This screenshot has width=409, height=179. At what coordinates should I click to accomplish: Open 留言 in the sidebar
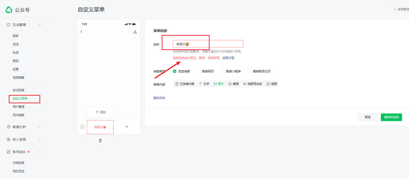[16, 36]
